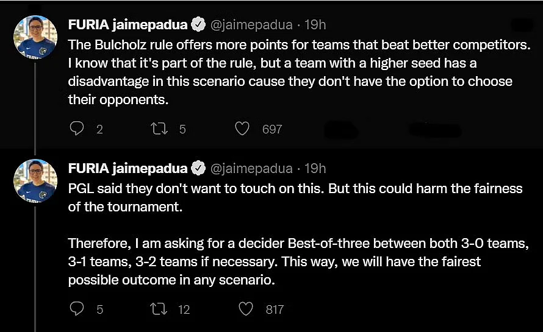
Task: Click @jaimepadua handle on second tweet
Action: click(x=251, y=169)
